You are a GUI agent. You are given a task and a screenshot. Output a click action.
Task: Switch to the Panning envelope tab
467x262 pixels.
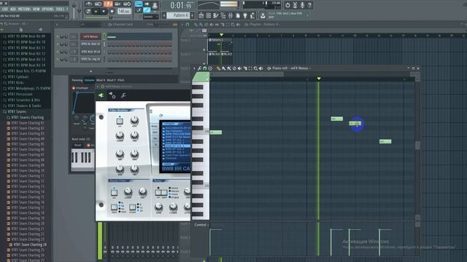[x=77, y=80]
